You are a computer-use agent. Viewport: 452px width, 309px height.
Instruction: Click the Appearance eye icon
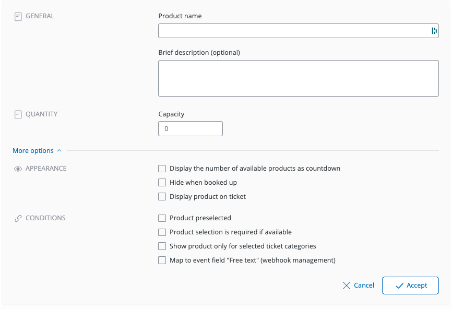pyautogui.click(x=18, y=169)
